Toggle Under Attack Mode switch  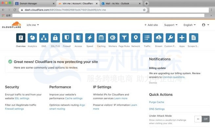click(x=202, y=119)
